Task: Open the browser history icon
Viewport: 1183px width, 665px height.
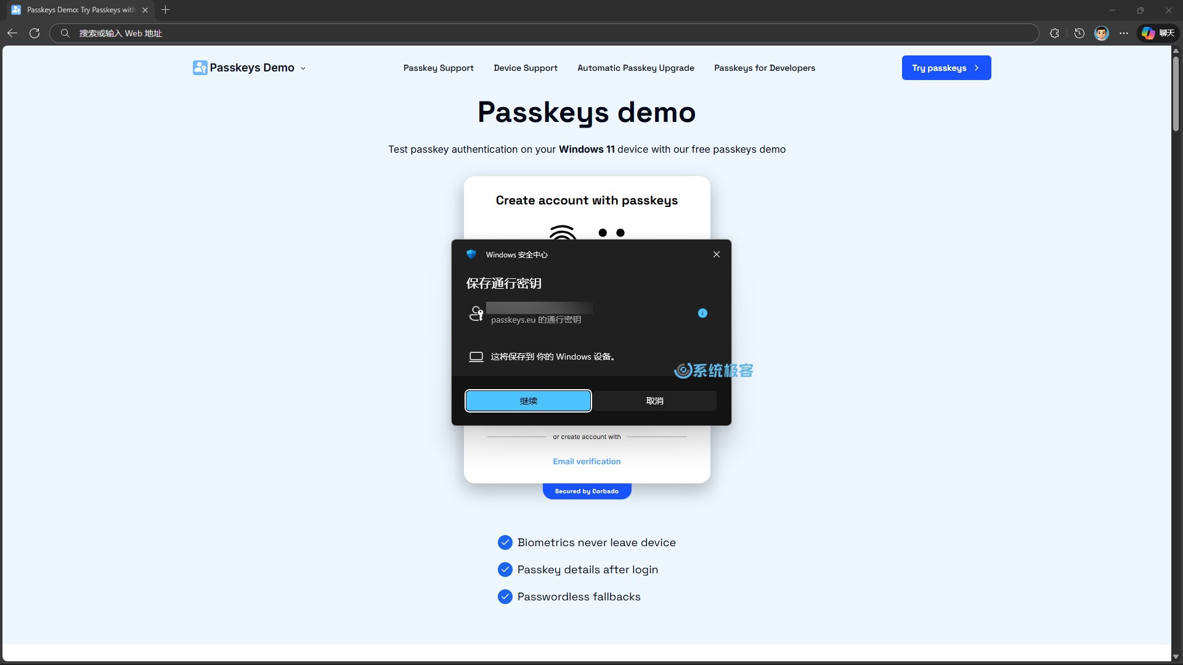Action: 1079,33
